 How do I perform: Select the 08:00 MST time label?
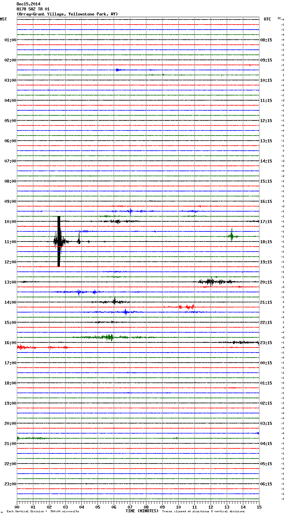coord(10,181)
